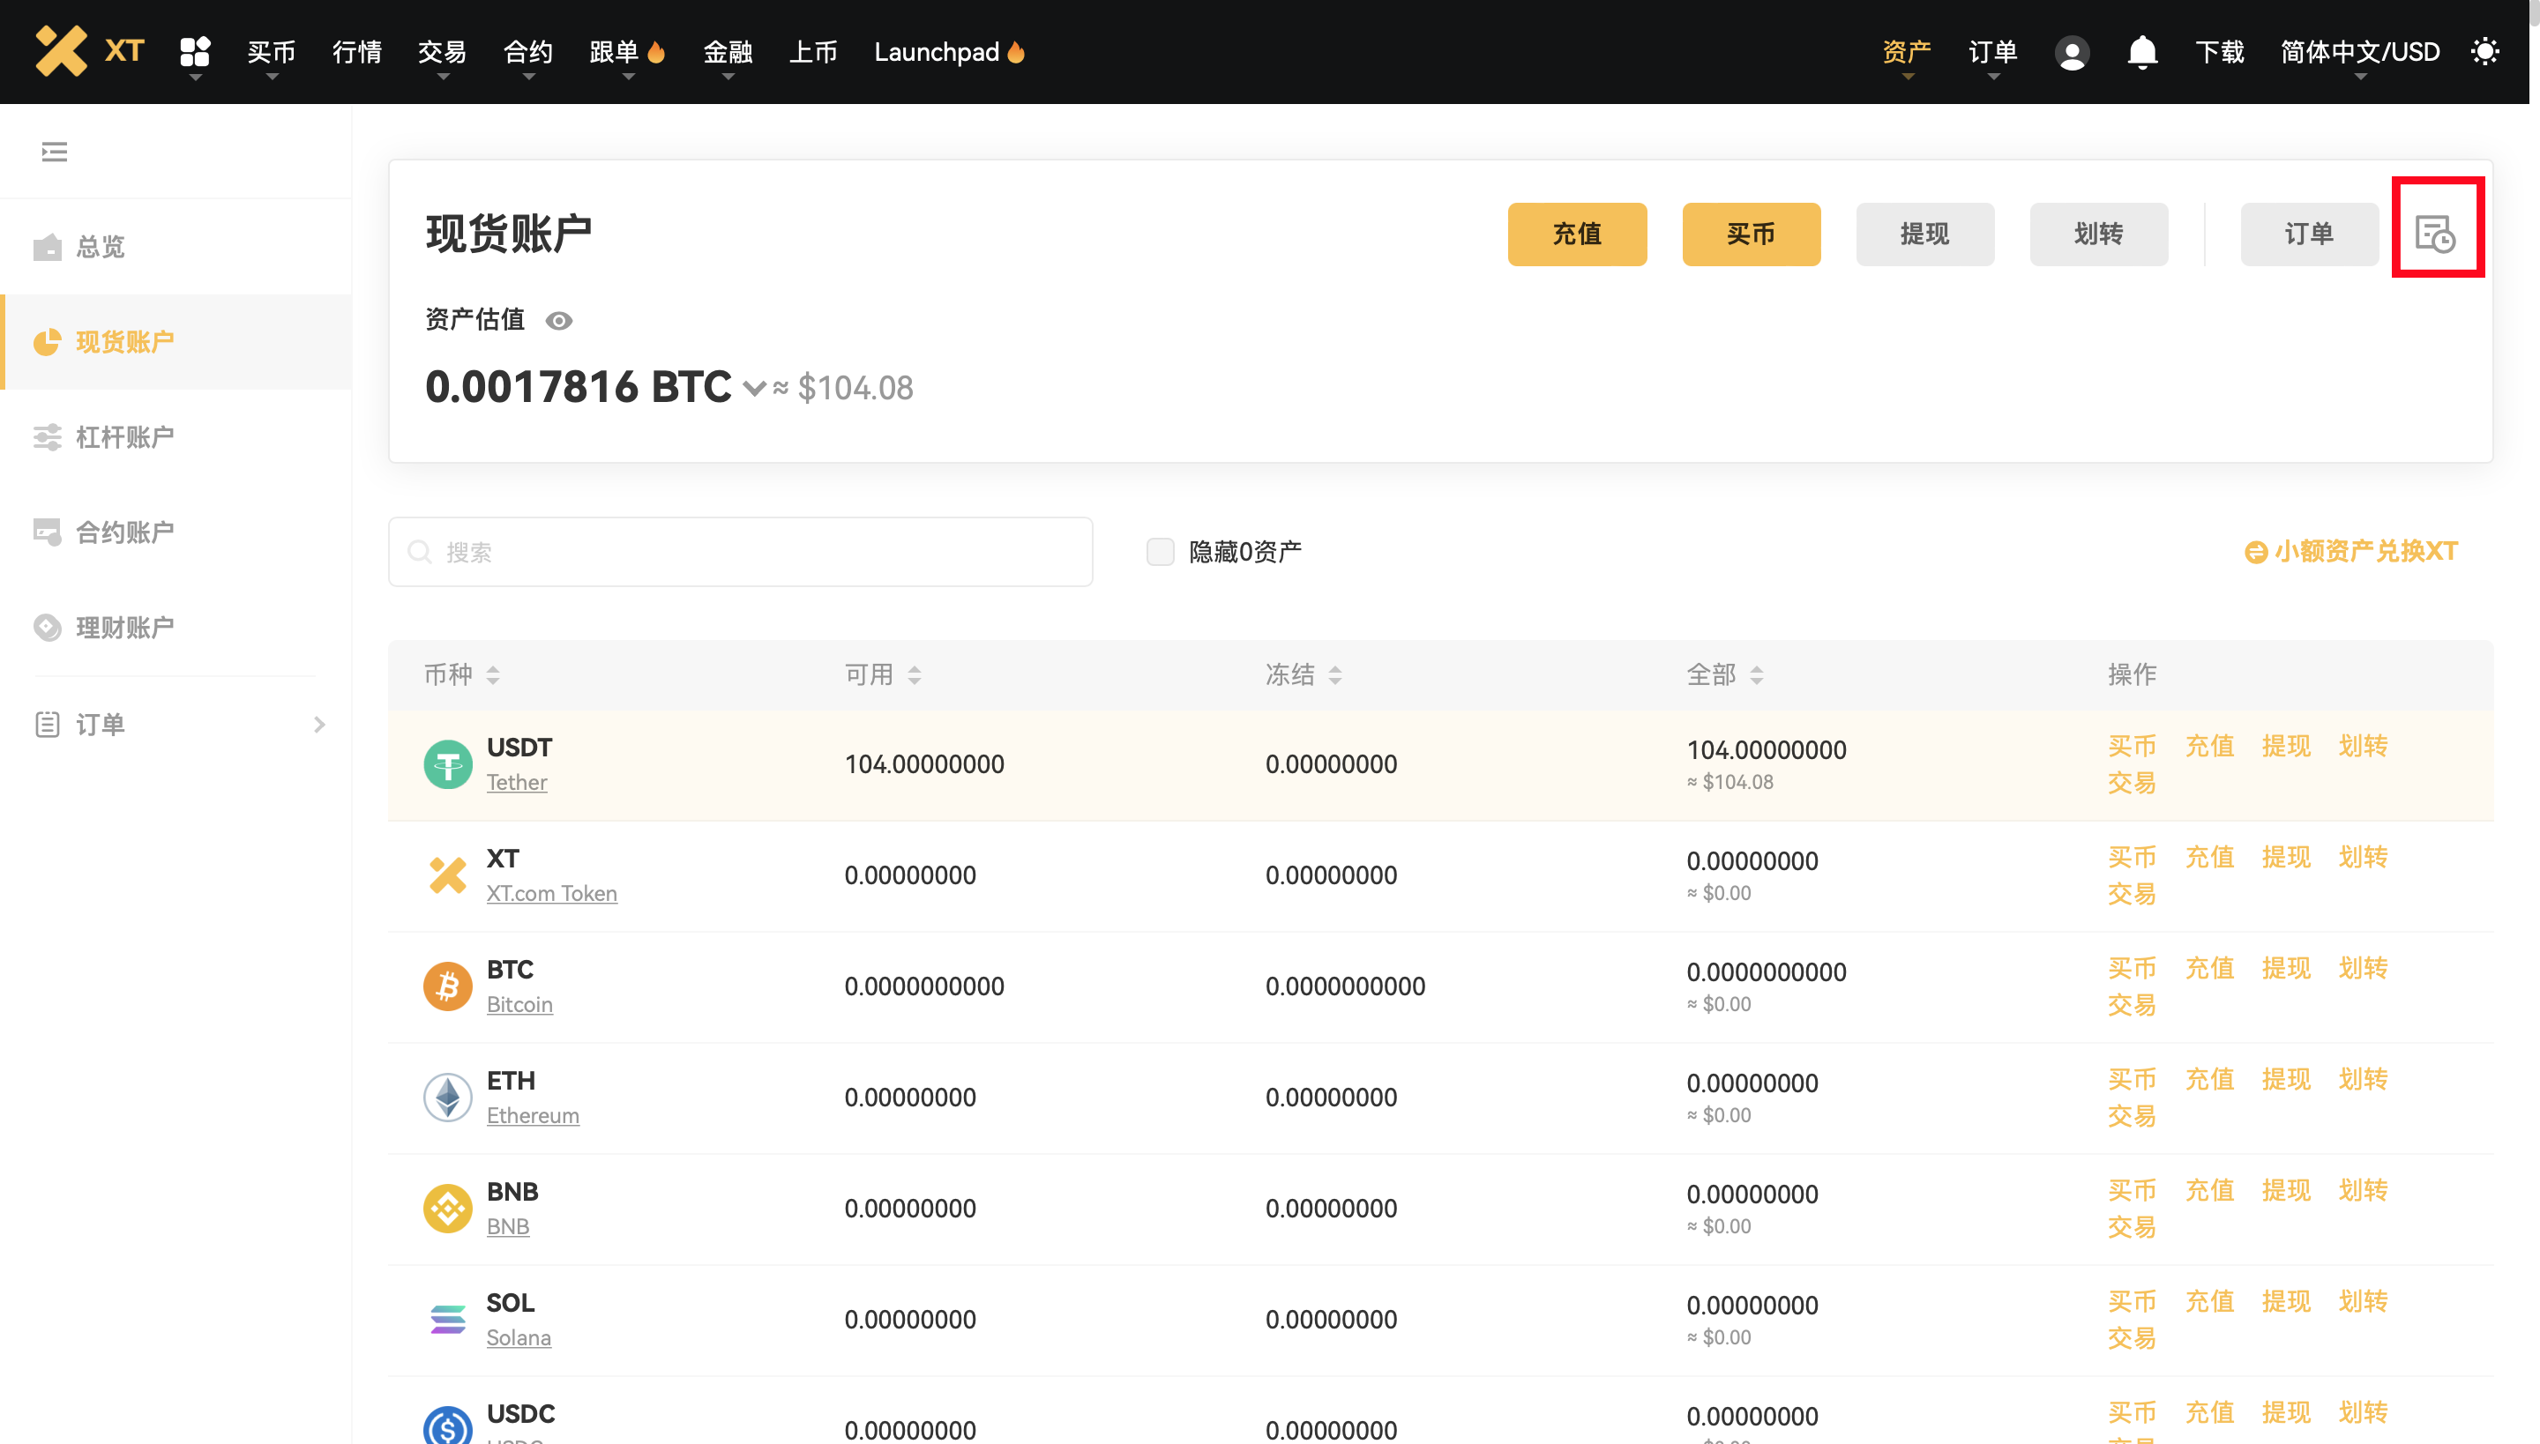Open 行情 in the top navigation

tap(357, 51)
